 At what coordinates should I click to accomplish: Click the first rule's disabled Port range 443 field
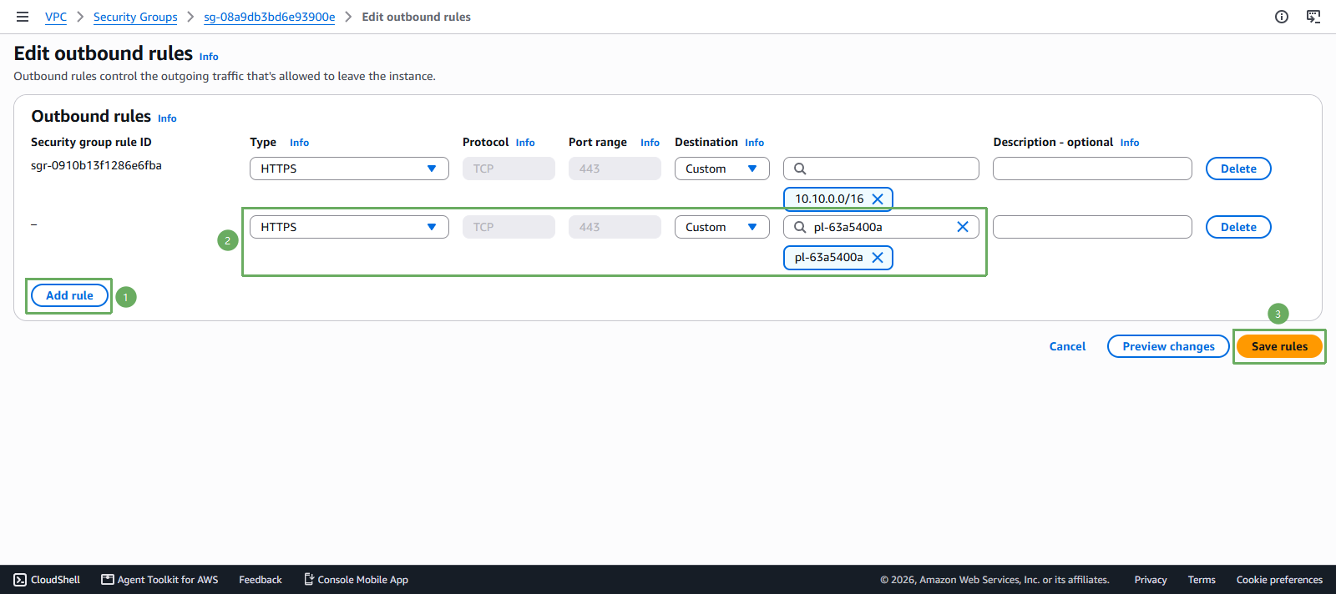[x=615, y=169]
